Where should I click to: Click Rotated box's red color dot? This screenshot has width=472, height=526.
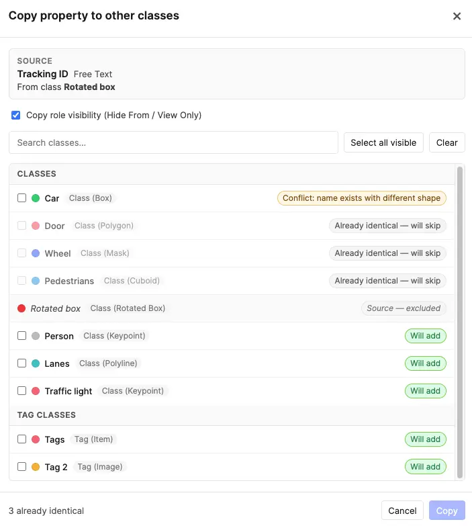(21, 308)
